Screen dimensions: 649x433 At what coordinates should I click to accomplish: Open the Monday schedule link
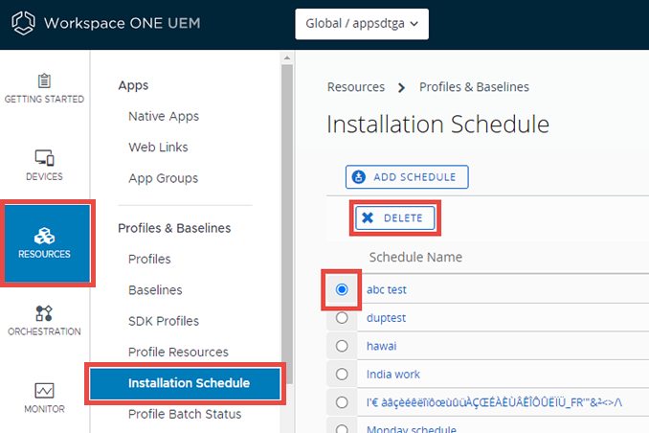pos(412,429)
